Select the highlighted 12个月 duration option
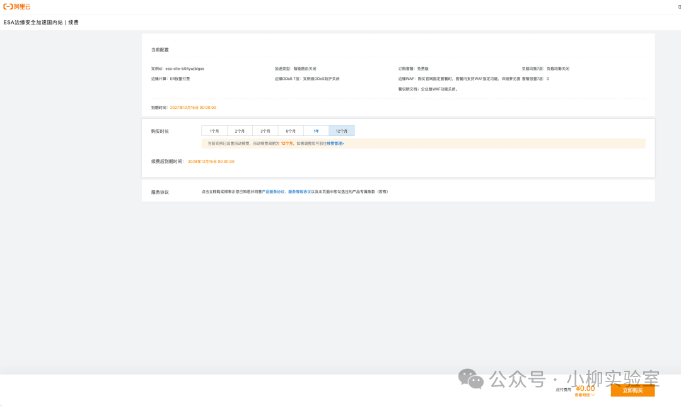 coord(342,131)
